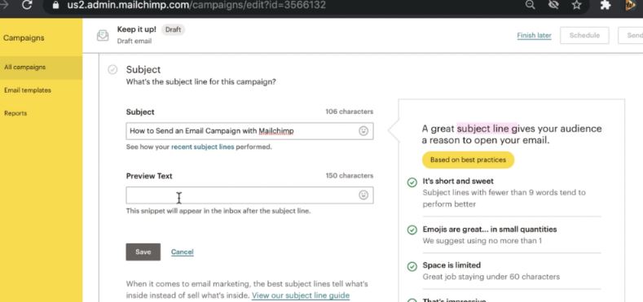643x302 pixels.
Task: Open the Campaigns sidebar section
Action: (24, 38)
